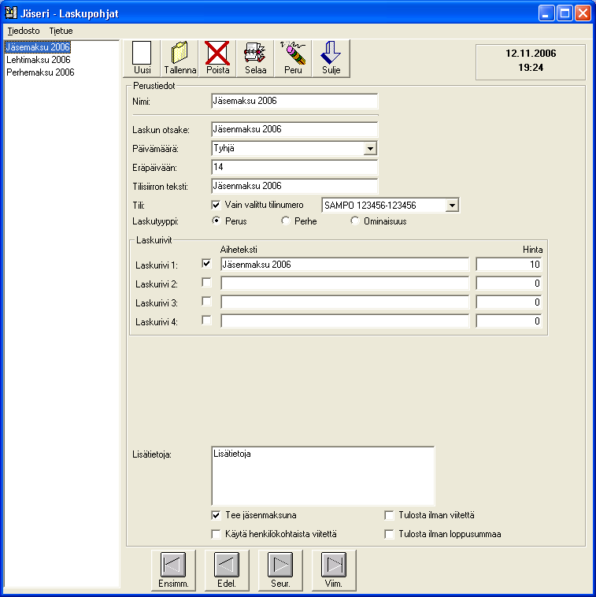Go to previous record with Edel.

pyautogui.click(x=227, y=570)
